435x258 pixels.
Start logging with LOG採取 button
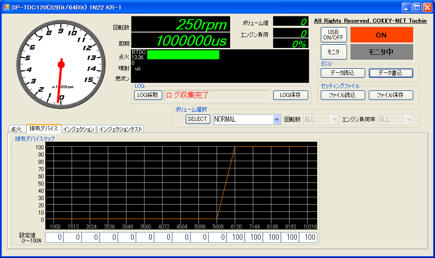click(x=148, y=95)
